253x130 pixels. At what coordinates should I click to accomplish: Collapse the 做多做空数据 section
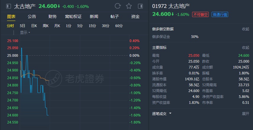pyautogui.click(x=245, y=29)
